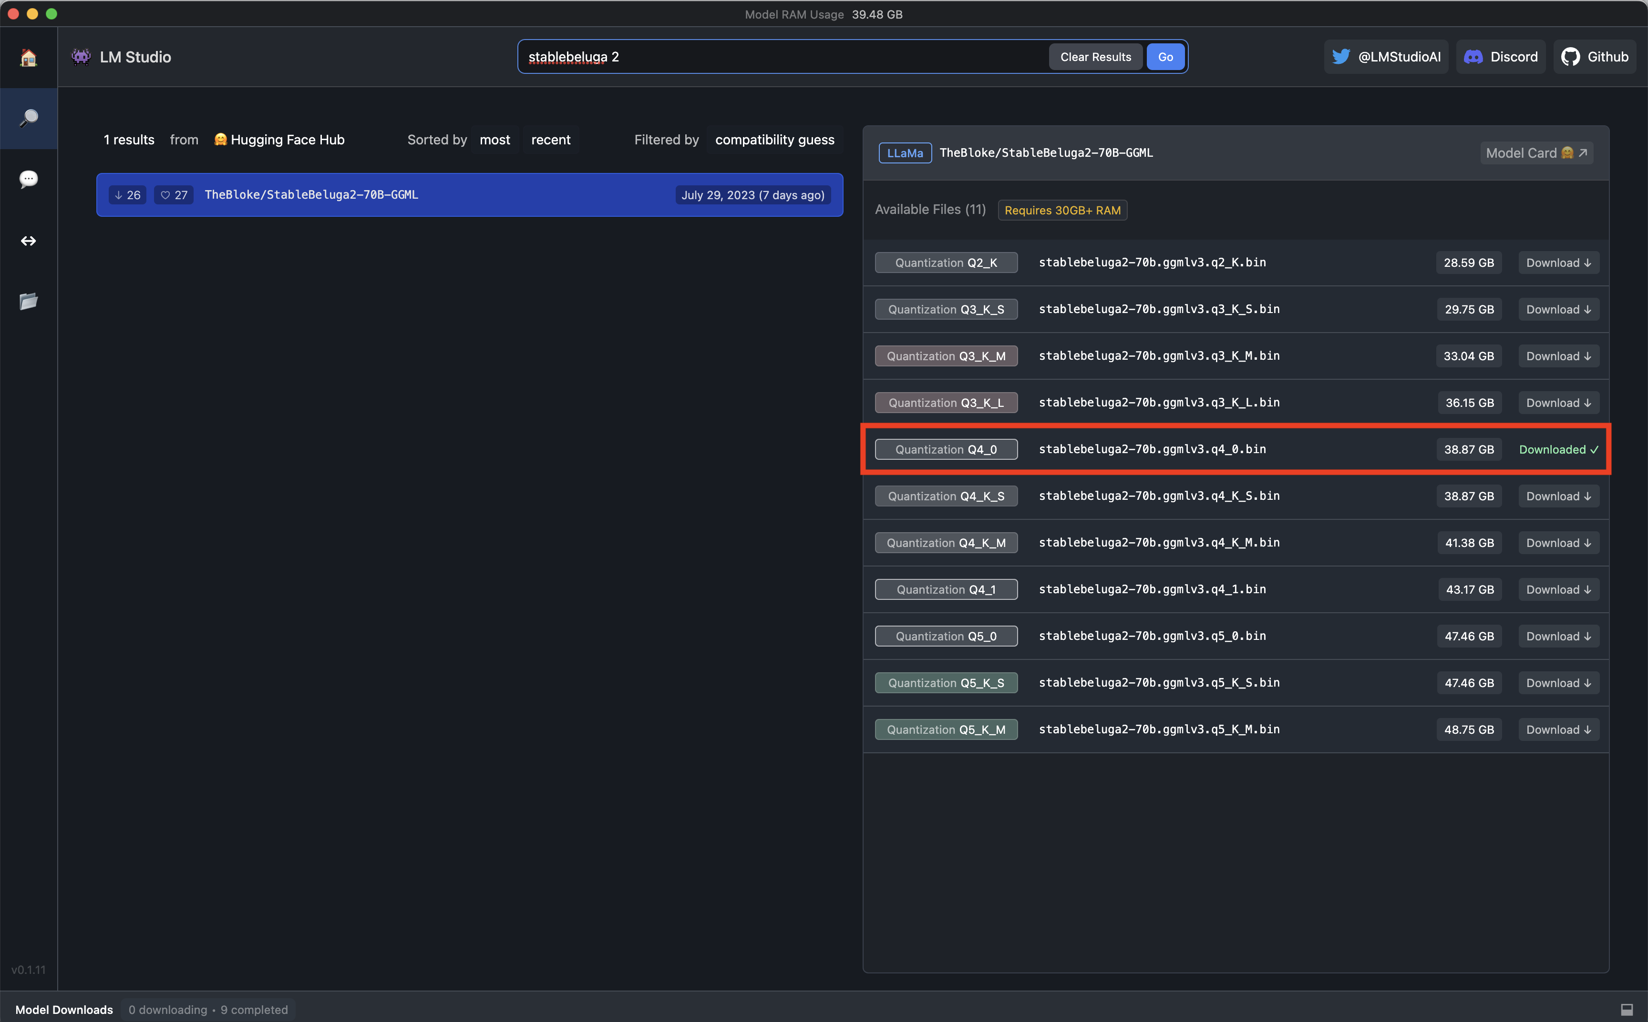Viewport: 1648px width, 1022px height.
Task: Open the Discord community link
Action: (x=1501, y=57)
